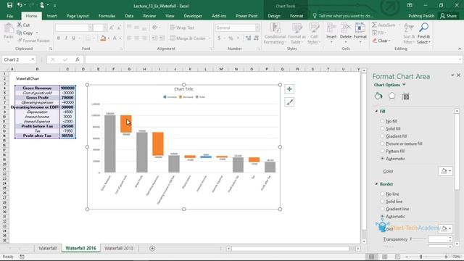Click the Fill Color bucket icon

pyautogui.click(x=103, y=38)
